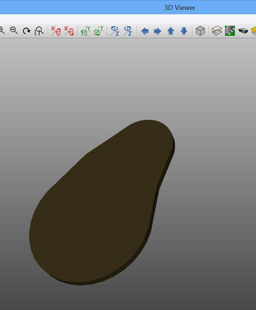This screenshot has width=256, height=310.
Task: Click the zoom in magnifier icon
Action: pyautogui.click(x=2, y=31)
